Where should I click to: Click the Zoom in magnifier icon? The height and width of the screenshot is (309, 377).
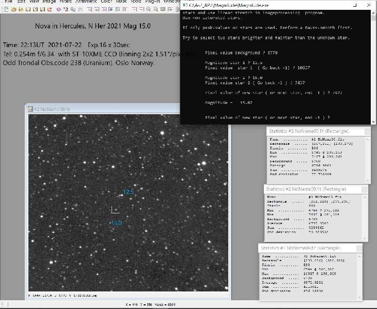point(149,9)
